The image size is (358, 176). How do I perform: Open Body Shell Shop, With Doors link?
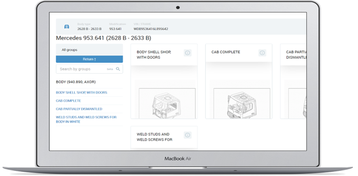(x=82, y=92)
